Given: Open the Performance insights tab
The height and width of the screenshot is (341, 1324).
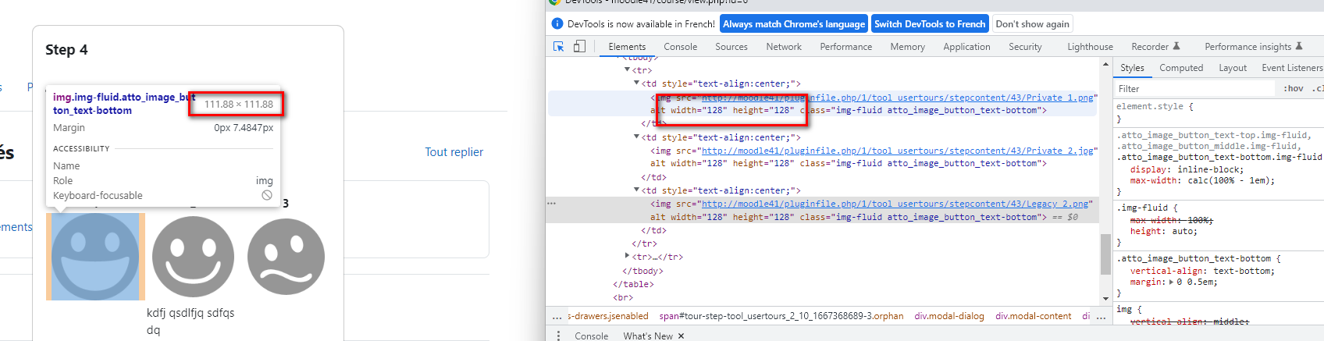Looking at the screenshot, I should pyautogui.click(x=1253, y=47).
